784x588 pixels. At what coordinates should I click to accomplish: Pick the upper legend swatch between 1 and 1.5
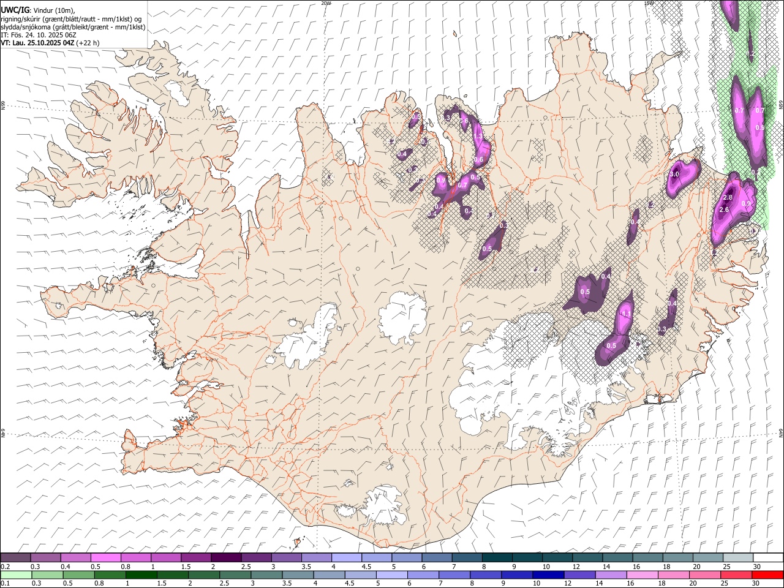(x=165, y=557)
